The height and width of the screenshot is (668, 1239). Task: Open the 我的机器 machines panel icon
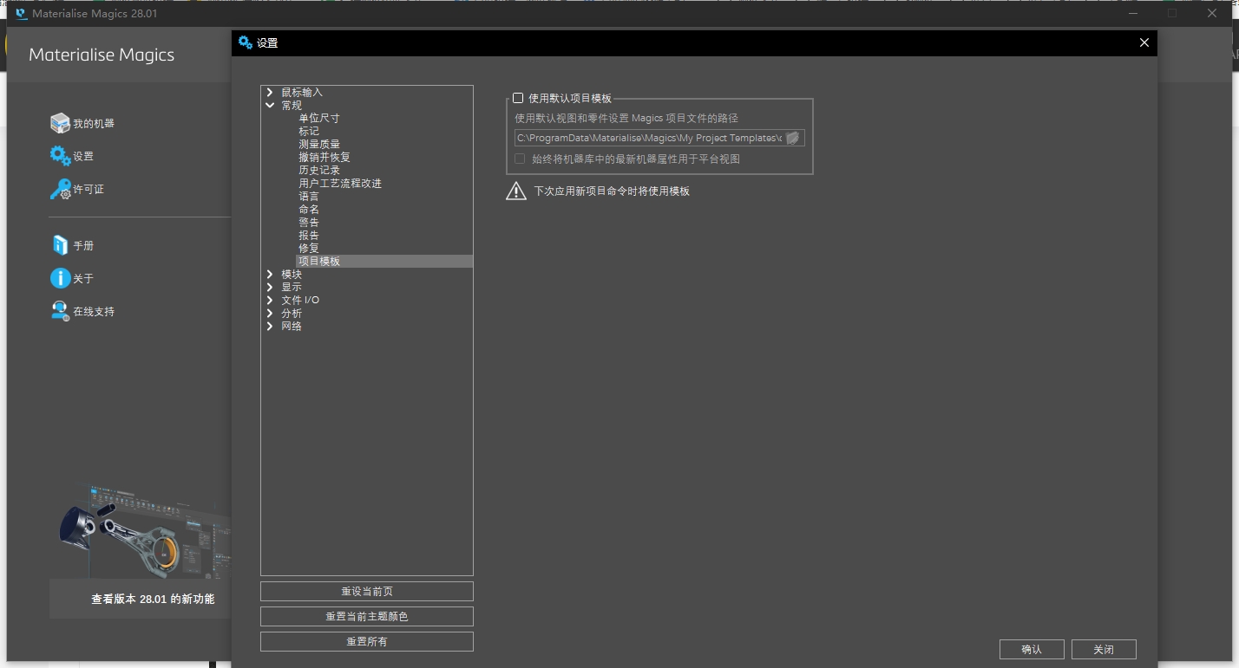pos(60,122)
